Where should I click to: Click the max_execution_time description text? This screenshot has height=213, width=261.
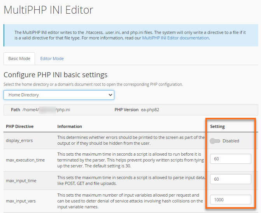131,160
